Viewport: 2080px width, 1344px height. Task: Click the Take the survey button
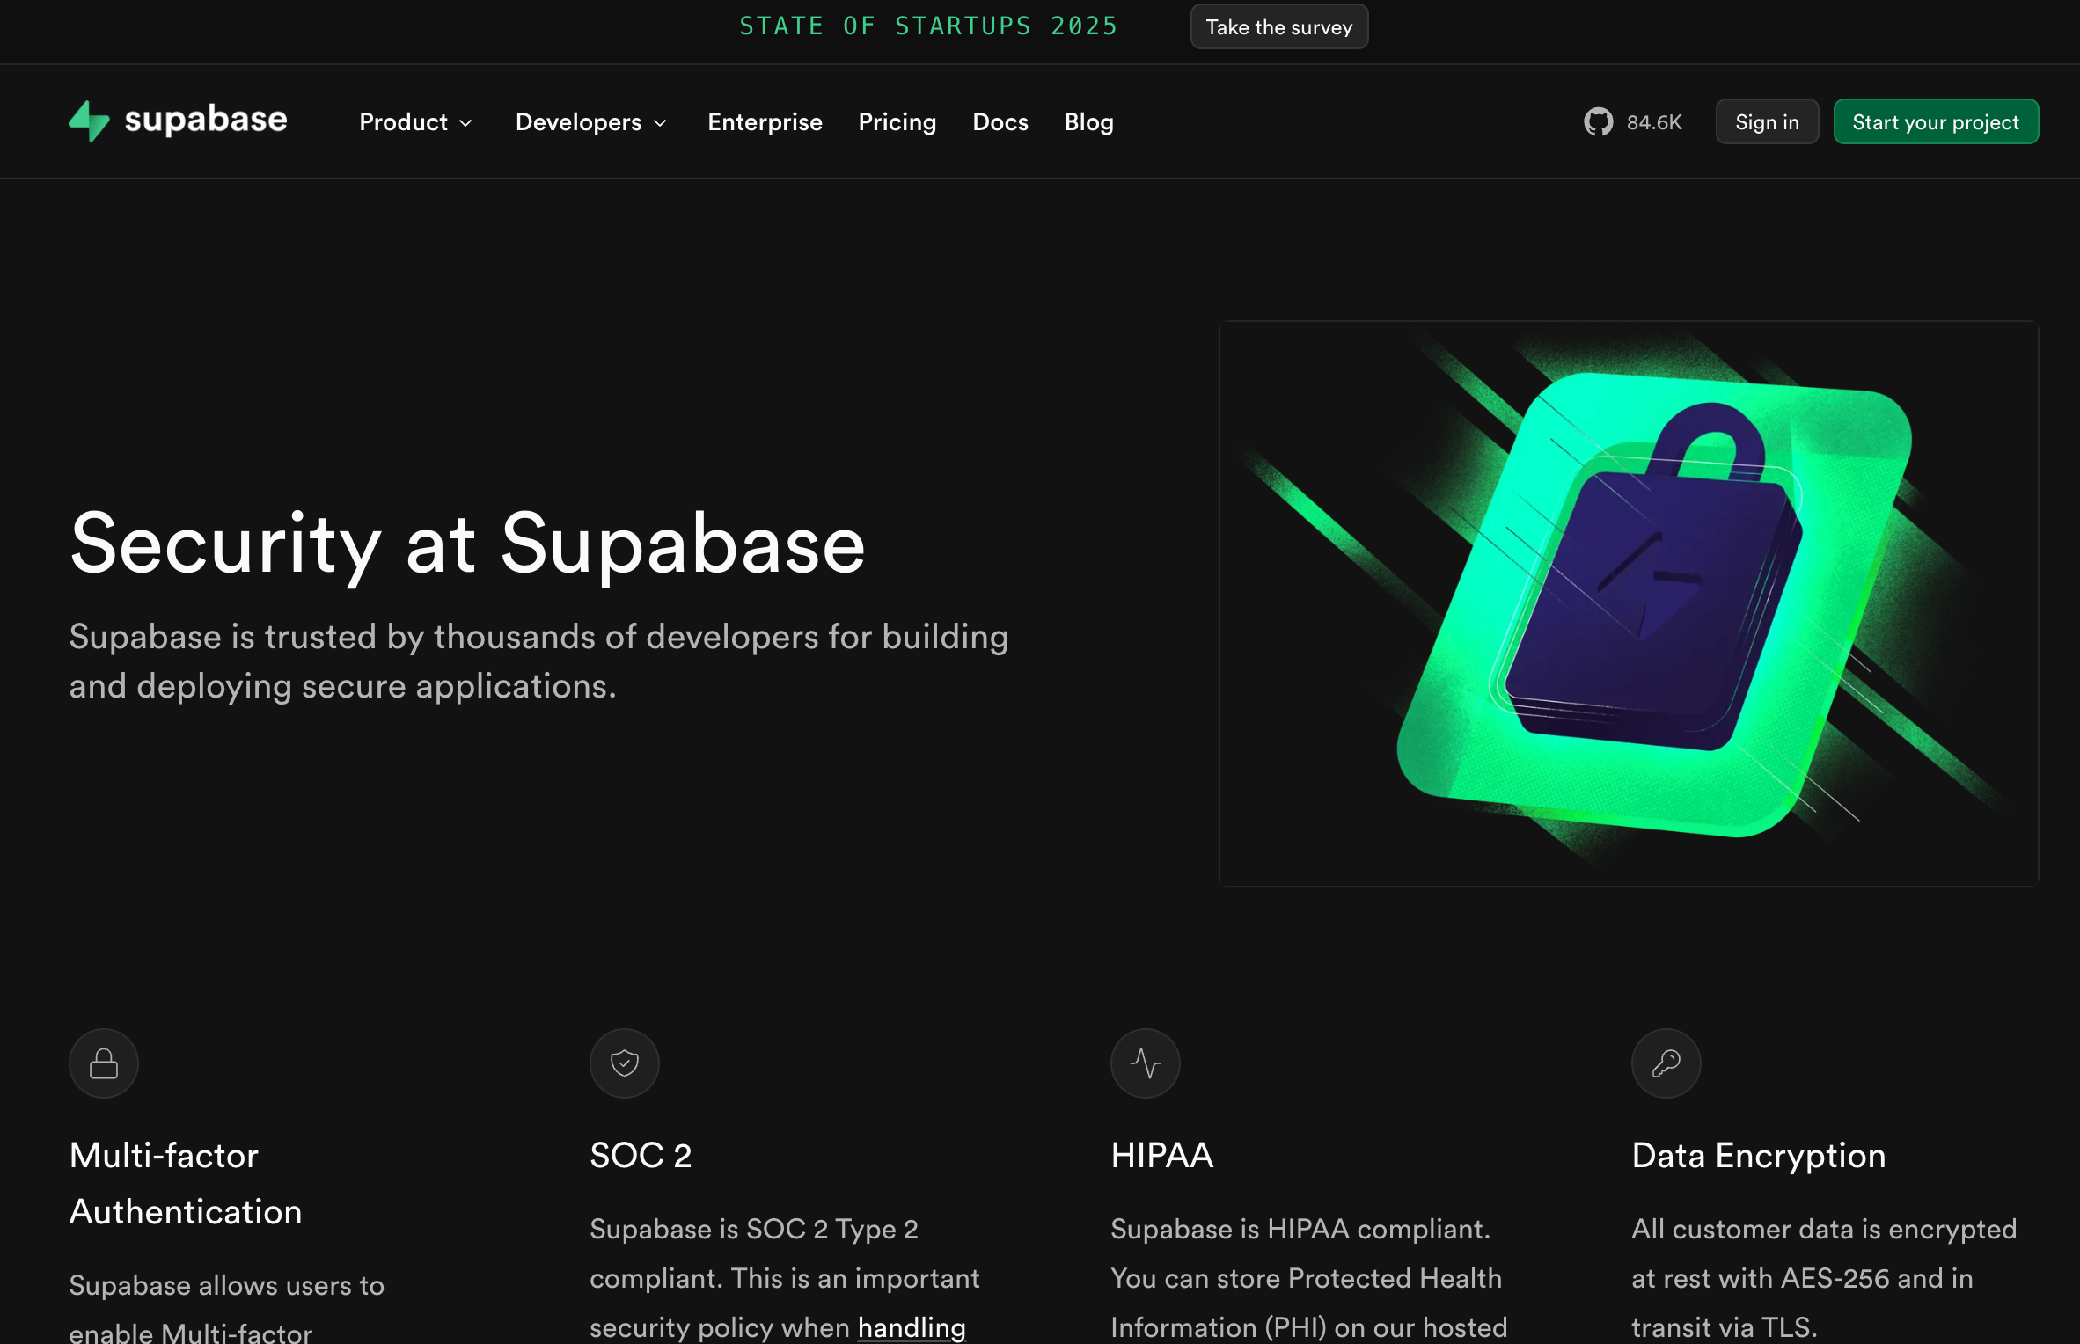[1279, 26]
